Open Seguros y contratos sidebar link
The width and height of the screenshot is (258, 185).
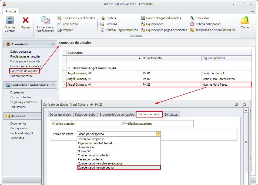(24, 102)
